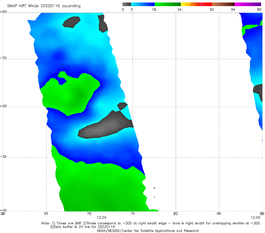Click the note line starting 'Times are GMT'
Viewport: 265px width, 233px height.
point(150,223)
